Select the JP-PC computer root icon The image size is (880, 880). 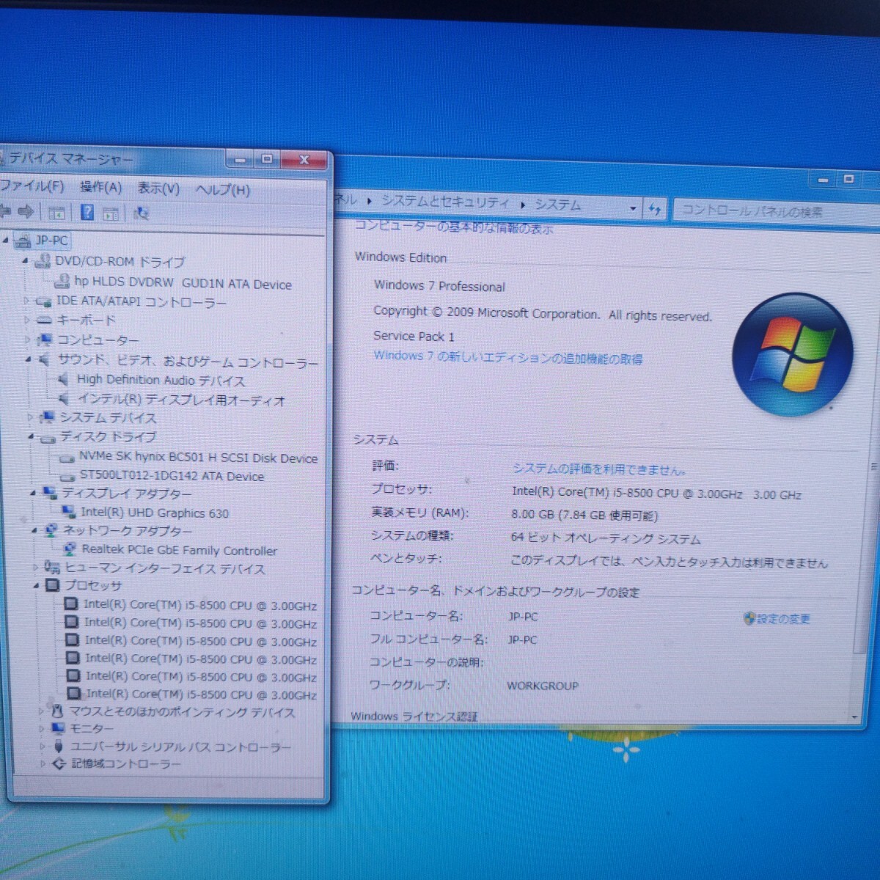coord(23,241)
